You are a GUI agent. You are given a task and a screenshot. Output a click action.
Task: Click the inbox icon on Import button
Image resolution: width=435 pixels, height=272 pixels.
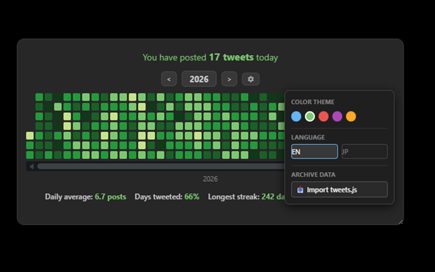pos(300,190)
